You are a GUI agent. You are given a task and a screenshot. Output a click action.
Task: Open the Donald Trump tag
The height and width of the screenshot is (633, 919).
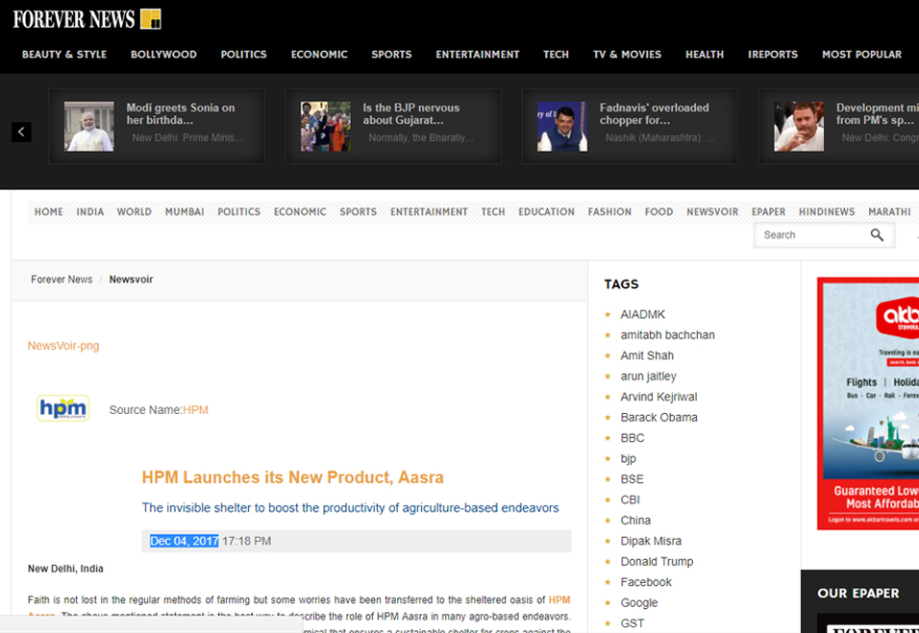(657, 562)
